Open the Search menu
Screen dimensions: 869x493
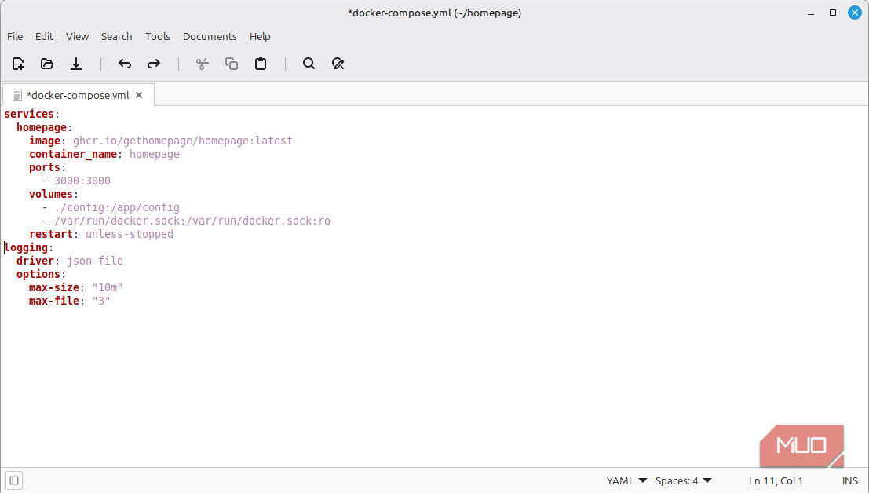pyautogui.click(x=116, y=37)
